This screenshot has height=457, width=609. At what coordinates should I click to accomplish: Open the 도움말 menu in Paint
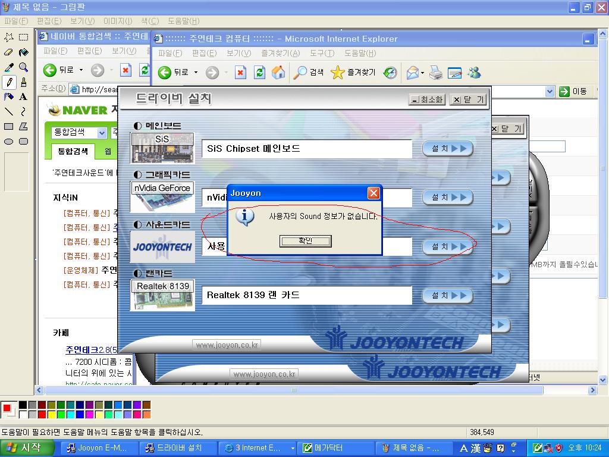(183, 21)
